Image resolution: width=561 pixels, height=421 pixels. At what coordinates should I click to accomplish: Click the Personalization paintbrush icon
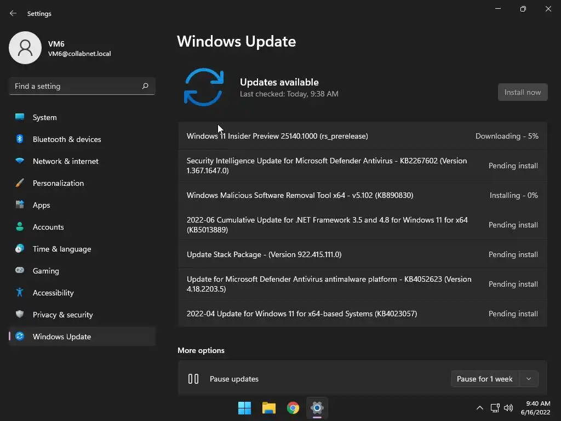(x=20, y=183)
